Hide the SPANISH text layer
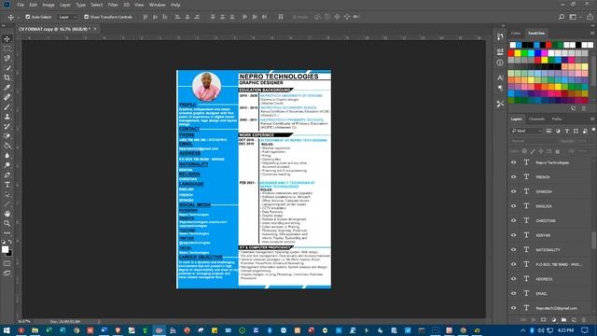 514,191
